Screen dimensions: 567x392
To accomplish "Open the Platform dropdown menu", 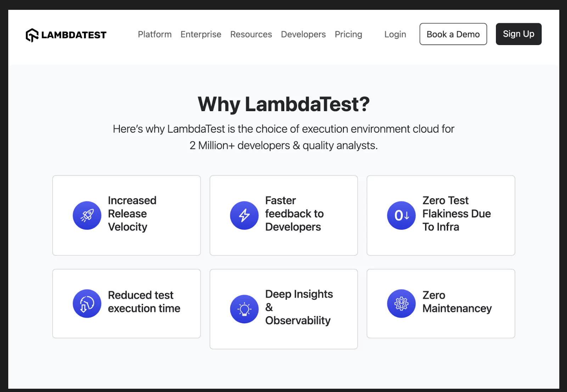I will point(155,34).
